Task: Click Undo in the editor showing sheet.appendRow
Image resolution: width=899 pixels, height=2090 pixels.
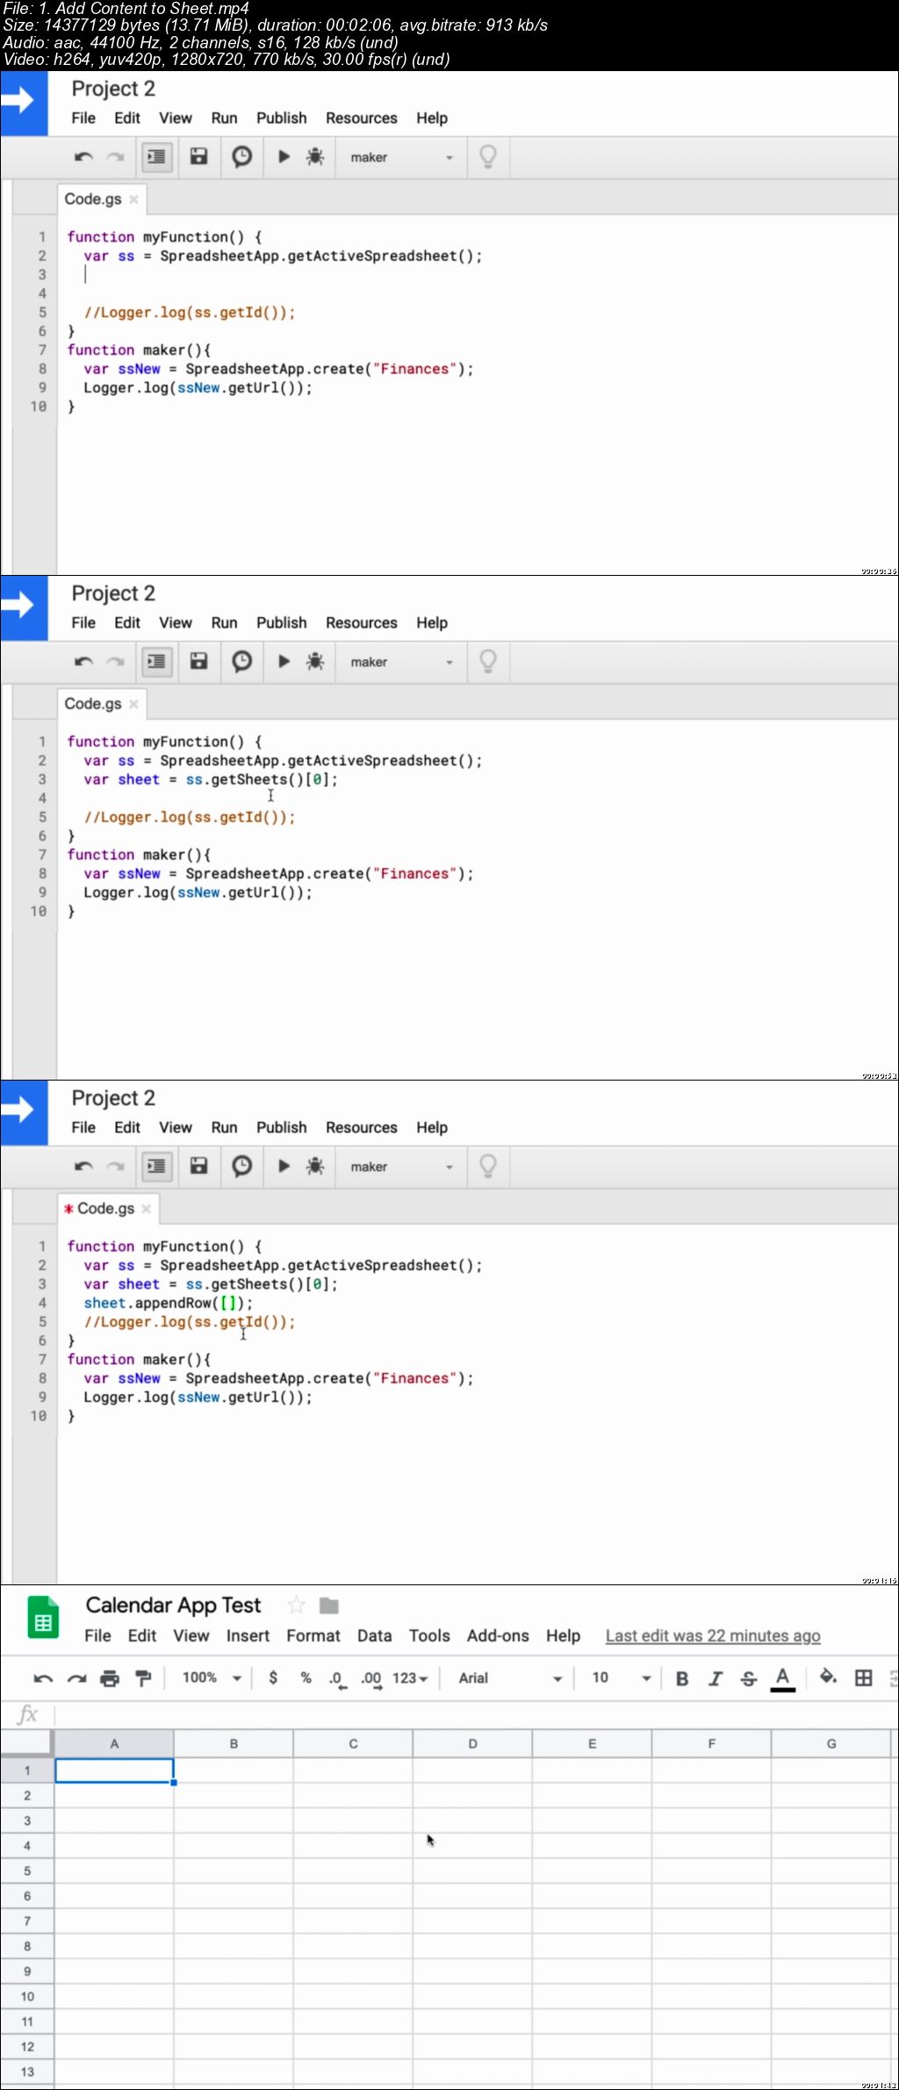Action: (83, 1167)
